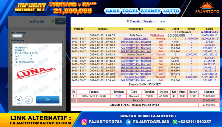222x127 pixels.
Task: Click the +6282111810357 WhatsApp number
Action: [x=195, y=122]
